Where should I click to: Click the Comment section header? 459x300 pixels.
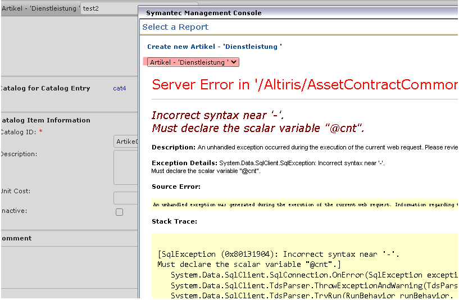(16, 238)
